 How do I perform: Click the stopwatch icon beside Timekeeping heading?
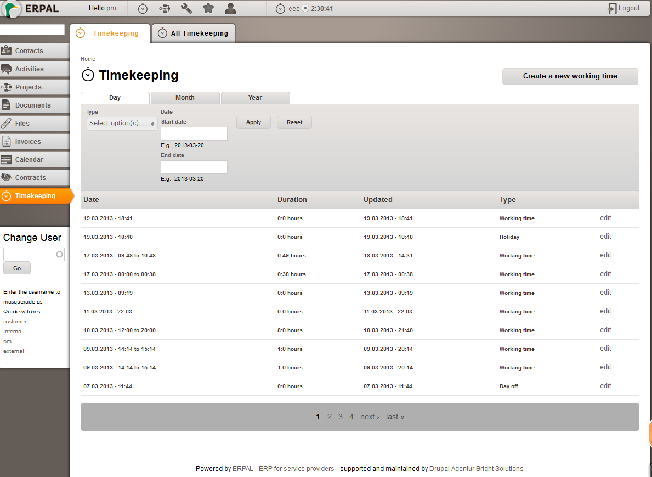[88, 75]
